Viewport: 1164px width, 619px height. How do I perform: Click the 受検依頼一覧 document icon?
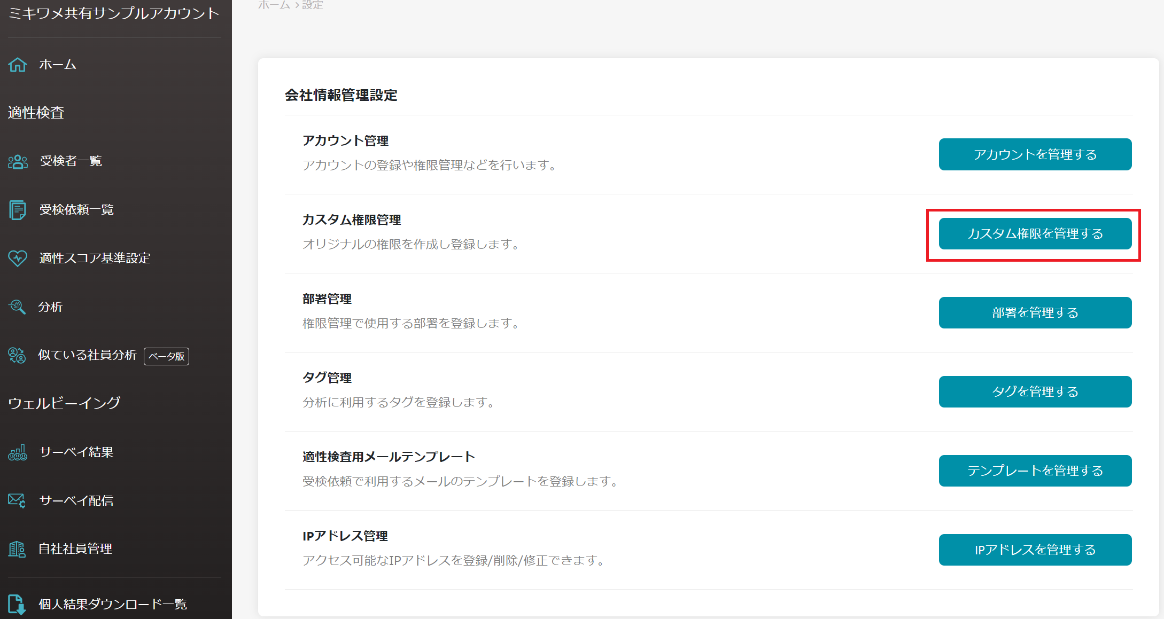click(18, 210)
